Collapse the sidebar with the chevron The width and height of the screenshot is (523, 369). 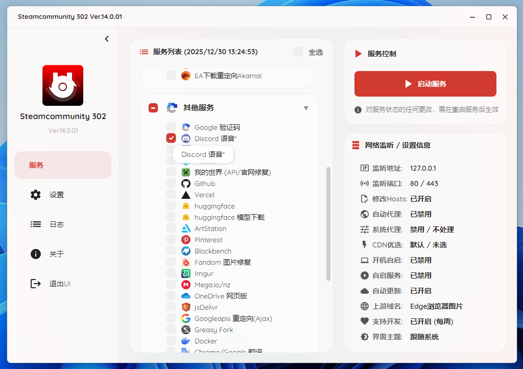click(107, 39)
